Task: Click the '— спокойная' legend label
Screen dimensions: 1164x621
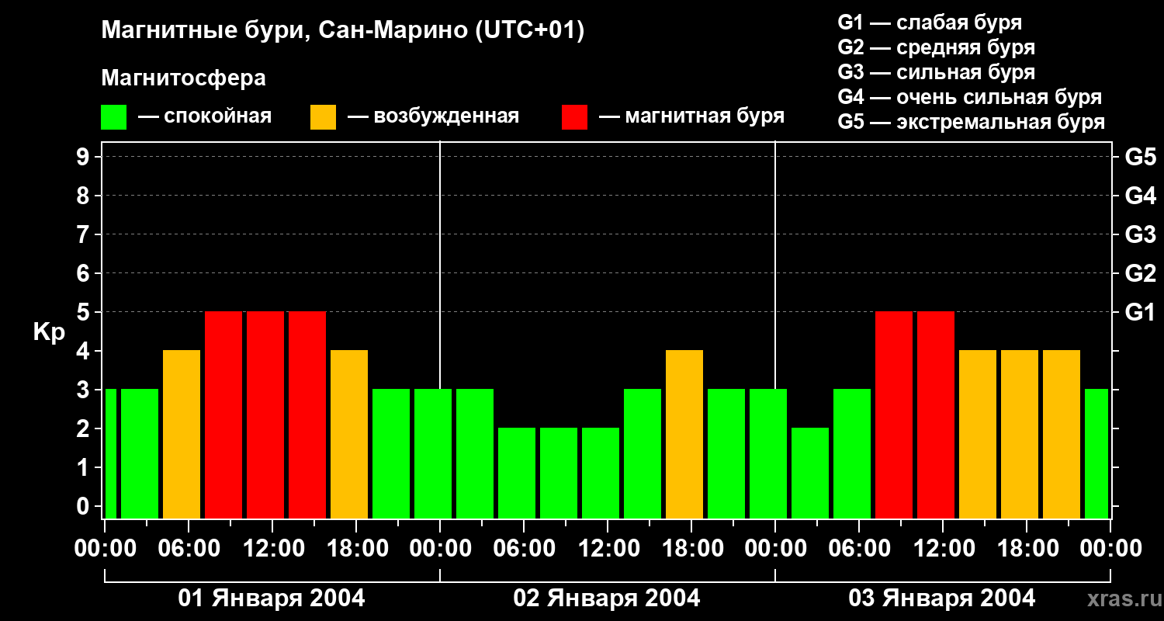Action: tap(205, 116)
